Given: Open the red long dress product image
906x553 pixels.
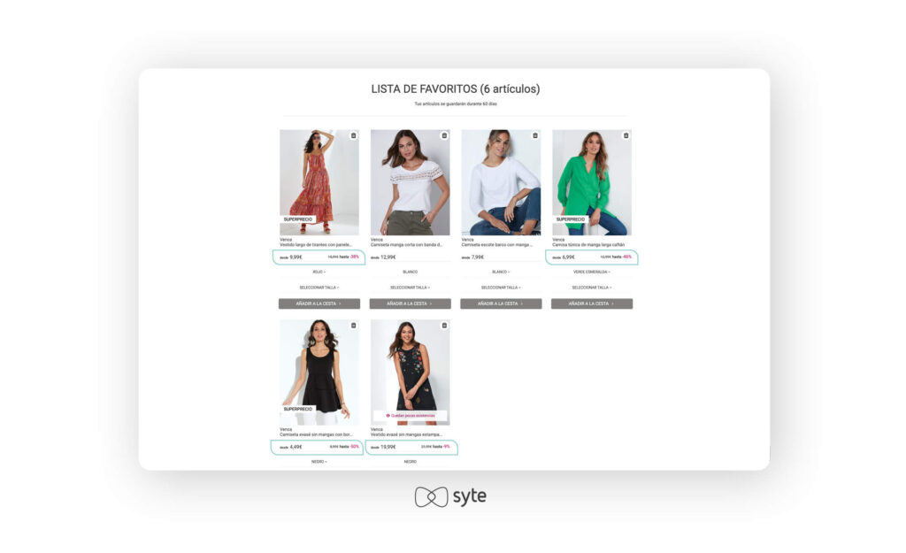Looking at the screenshot, I should [319, 182].
